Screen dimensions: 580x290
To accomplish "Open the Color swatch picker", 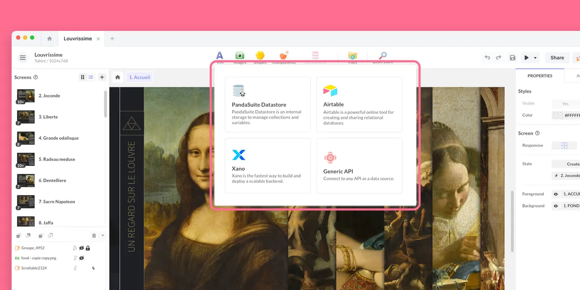I will [557, 115].
